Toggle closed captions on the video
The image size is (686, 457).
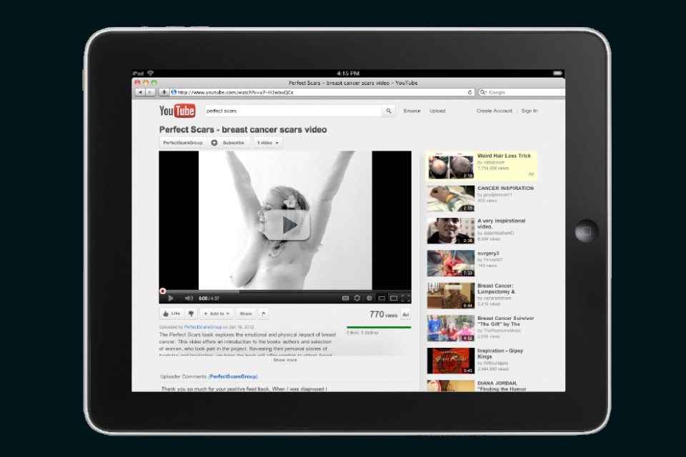[x=345, y=298]
